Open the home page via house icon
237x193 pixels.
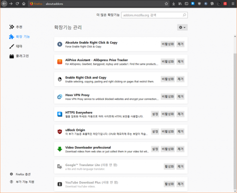pyautogui.click(x=24, y=4)
